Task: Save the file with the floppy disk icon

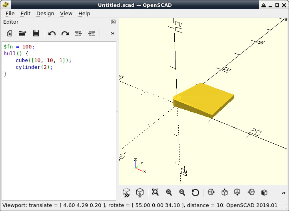Action: pyautogui.click(x=36, y=33)
